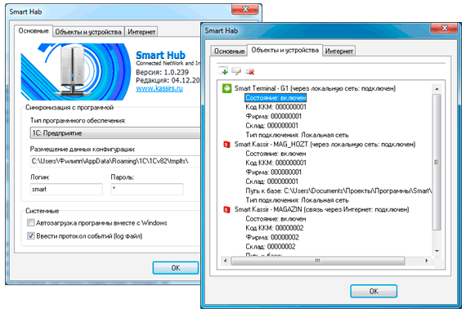Click OK button in the back window

(175, 268)
